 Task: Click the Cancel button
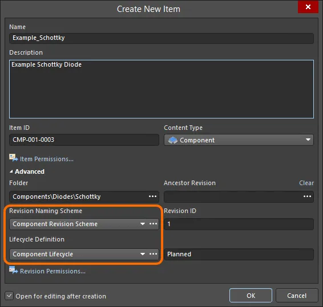tap(297, 296)
